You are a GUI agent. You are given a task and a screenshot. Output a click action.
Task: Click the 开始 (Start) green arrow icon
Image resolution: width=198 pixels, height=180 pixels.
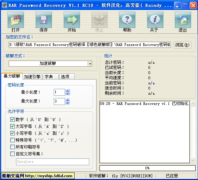coord(72,20)
